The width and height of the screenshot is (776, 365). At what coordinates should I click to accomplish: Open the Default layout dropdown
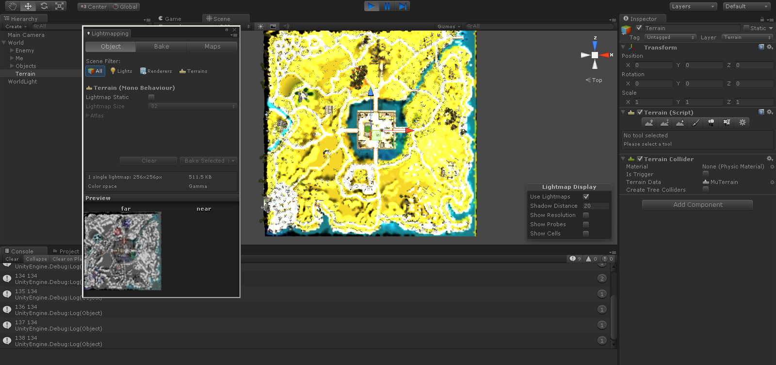746,6
